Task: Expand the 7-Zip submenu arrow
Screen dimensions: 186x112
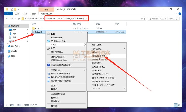Action: coord(85,45)
